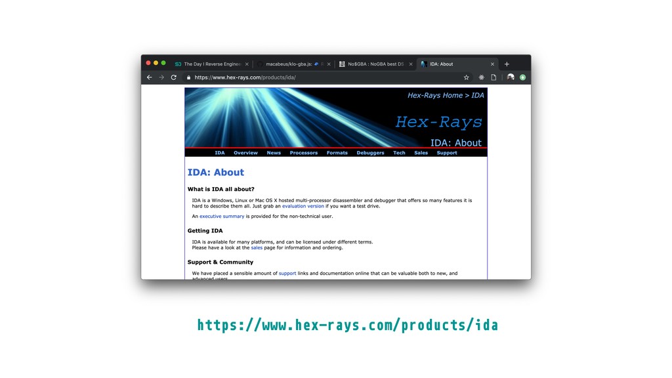
Task: Click the 'What is IDA all about?' heading
Action: click(220, 190)
